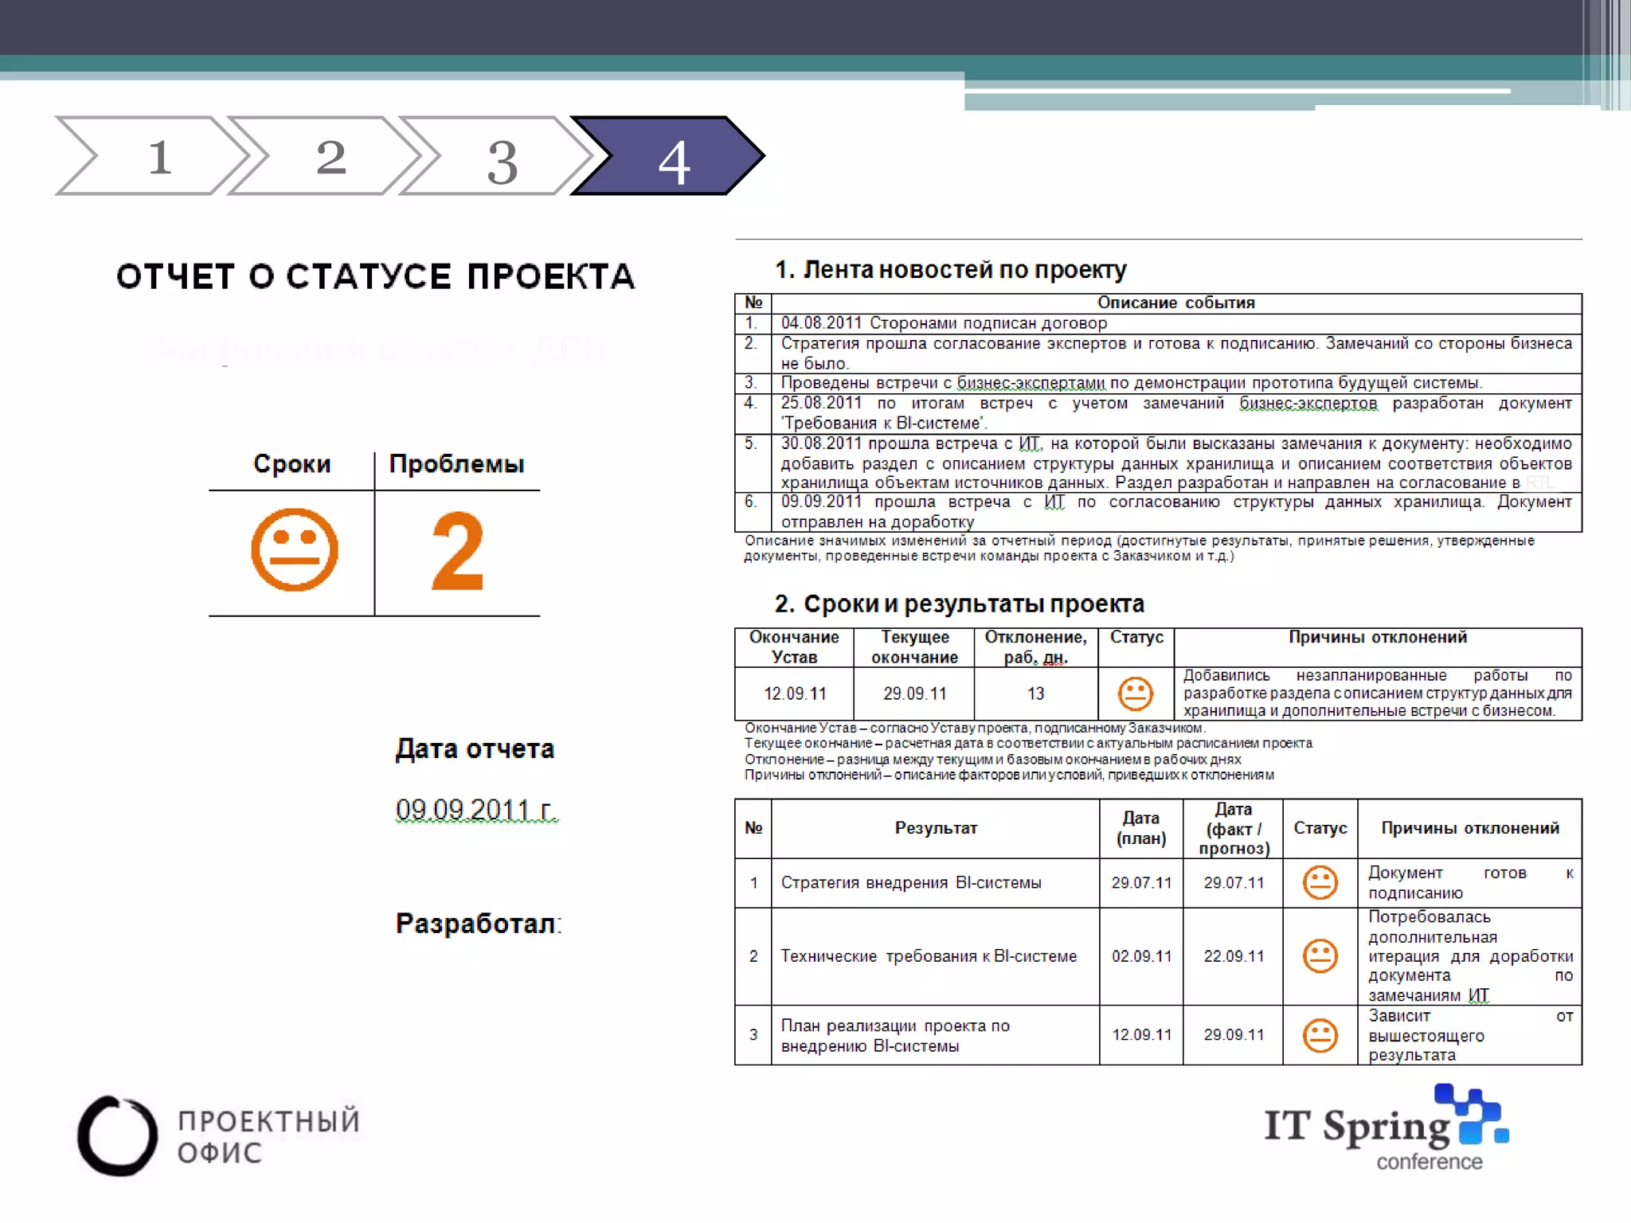Click the status face for План реализации row

pos(1320,1035)
